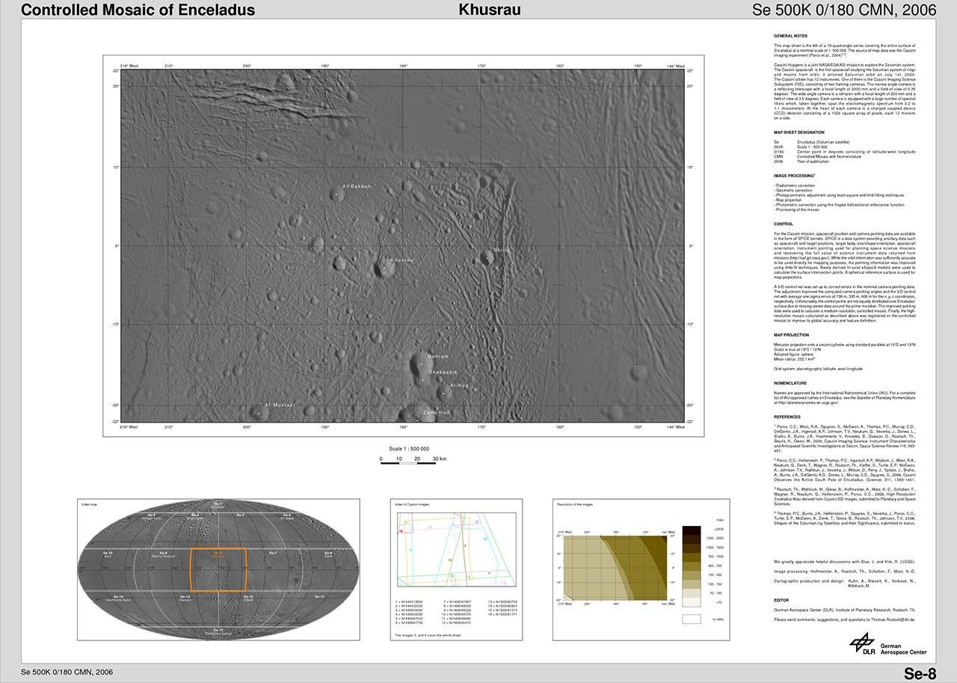Viewport: 957px width, 683px height.
Task: Click the 'Controlled Mosaic of Enceladus' title
Action: tap(138, 10)
